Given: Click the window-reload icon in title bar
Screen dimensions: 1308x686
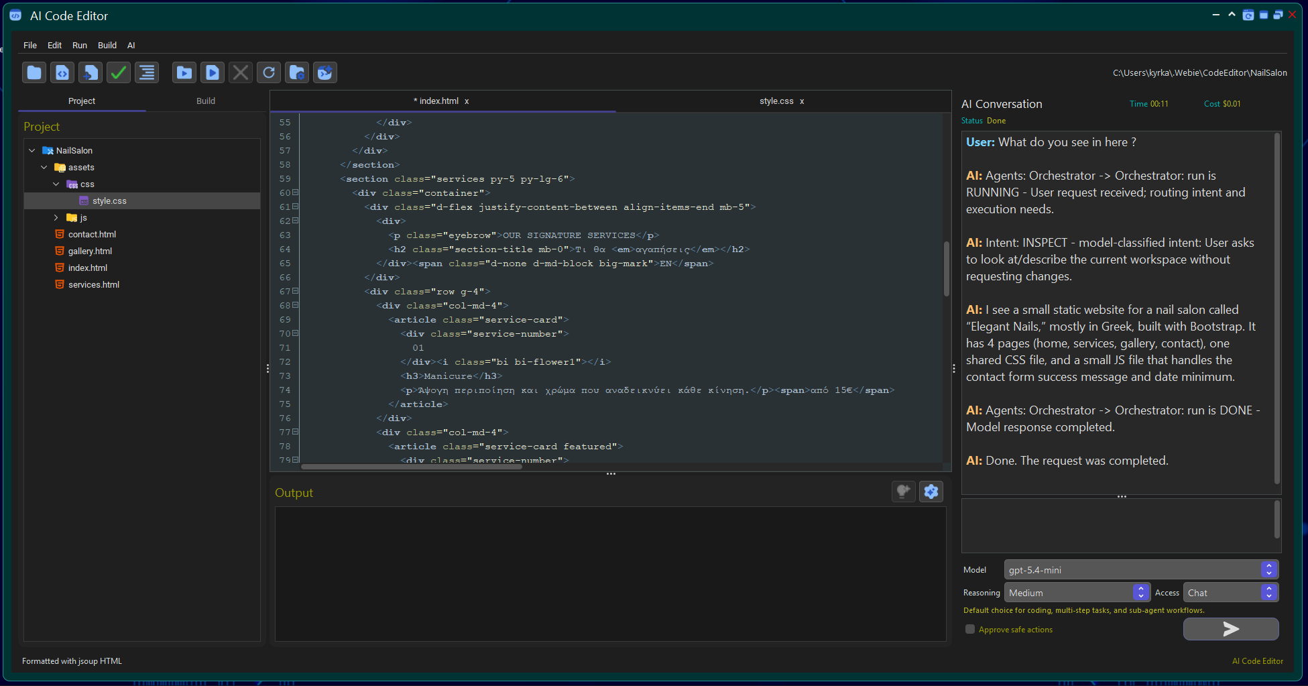Looking at the screenshot, I should click(1248, 15).
